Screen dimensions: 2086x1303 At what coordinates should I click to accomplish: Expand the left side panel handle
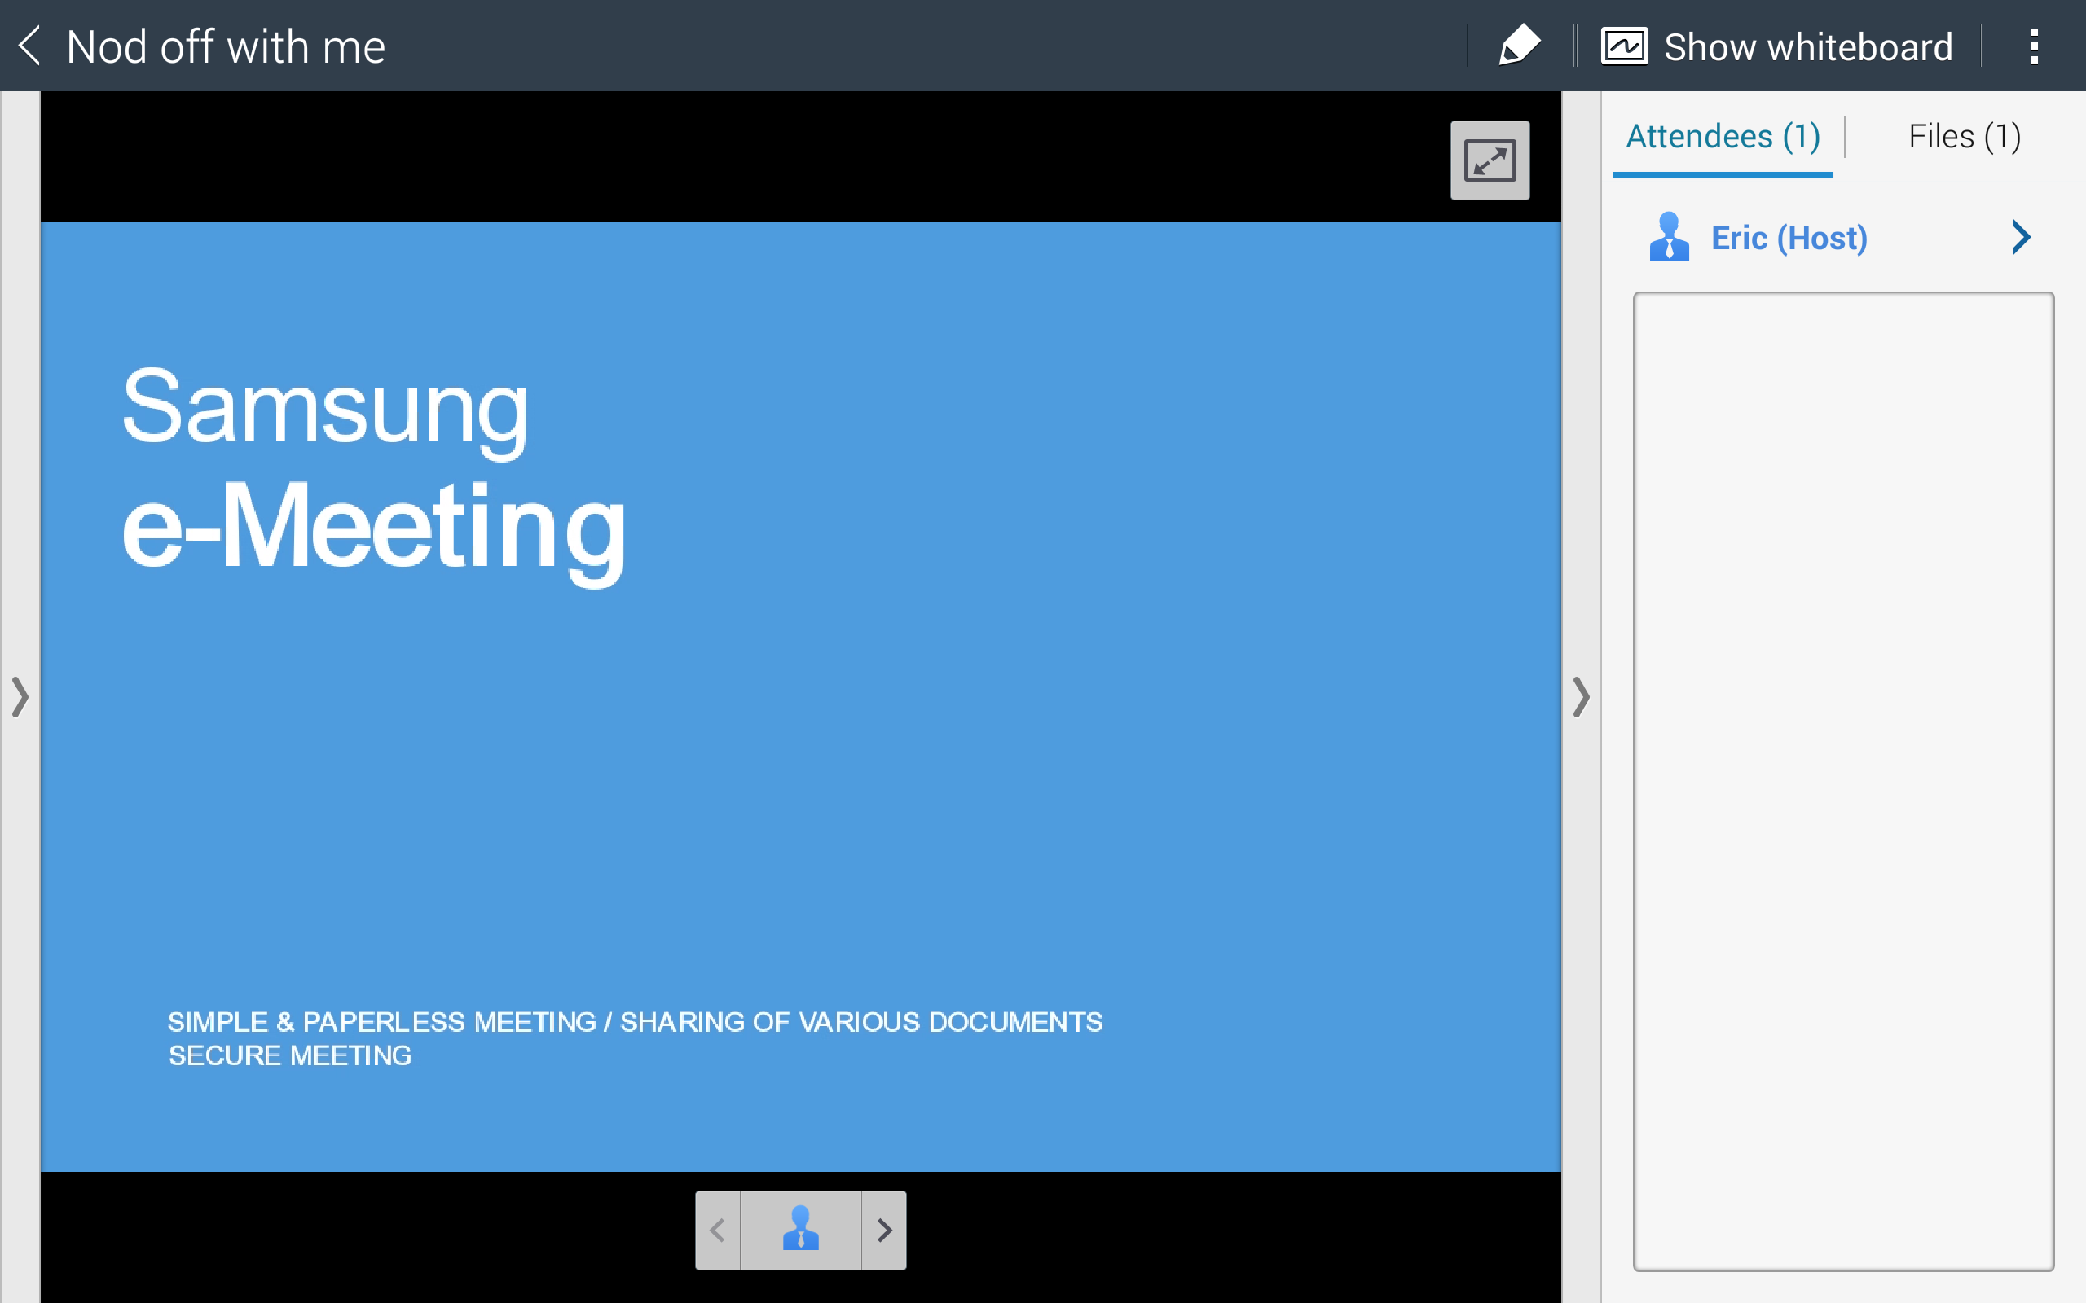pos(20,696)
